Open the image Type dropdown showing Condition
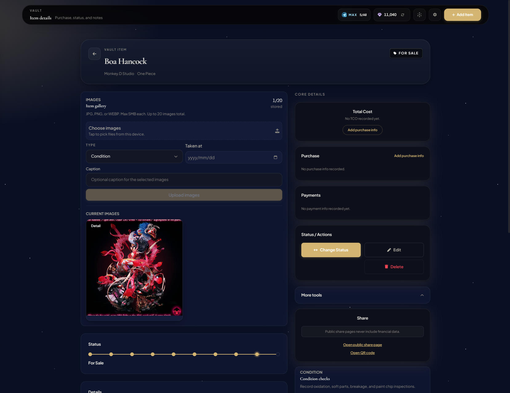The image size is (510, 393). [134, 156]
